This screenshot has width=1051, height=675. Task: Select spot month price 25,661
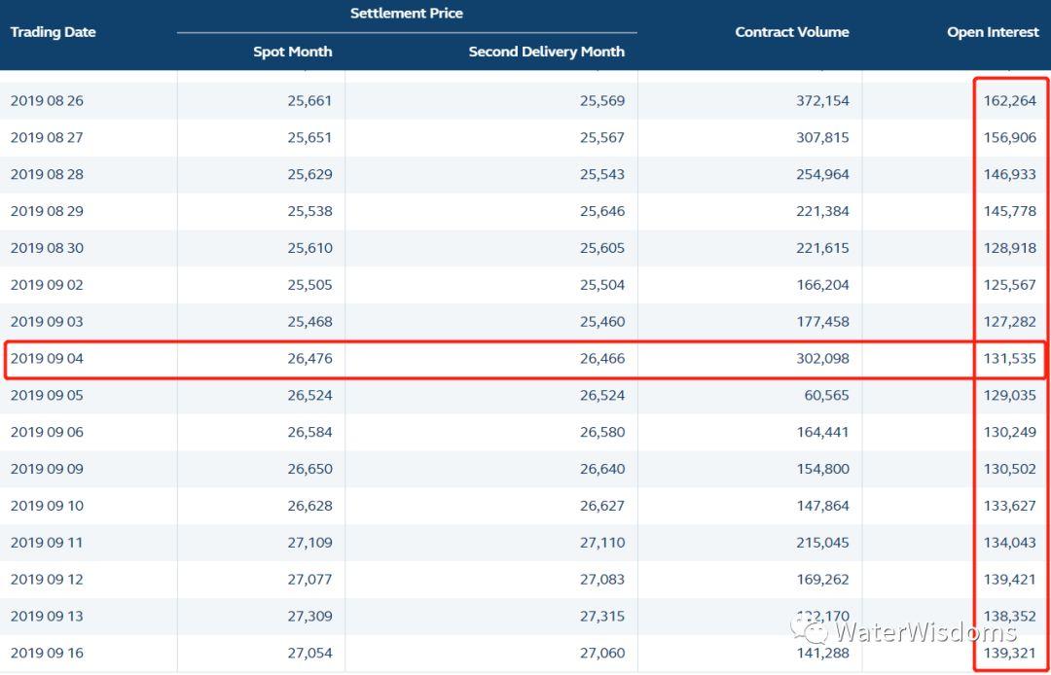click(x=309, y=101)
